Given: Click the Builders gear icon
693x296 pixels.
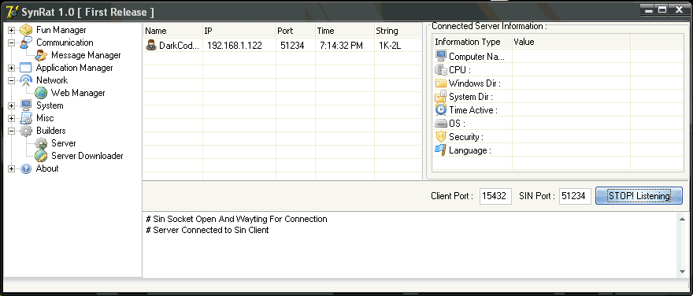Looking at the screenshot, I should 26,131.
